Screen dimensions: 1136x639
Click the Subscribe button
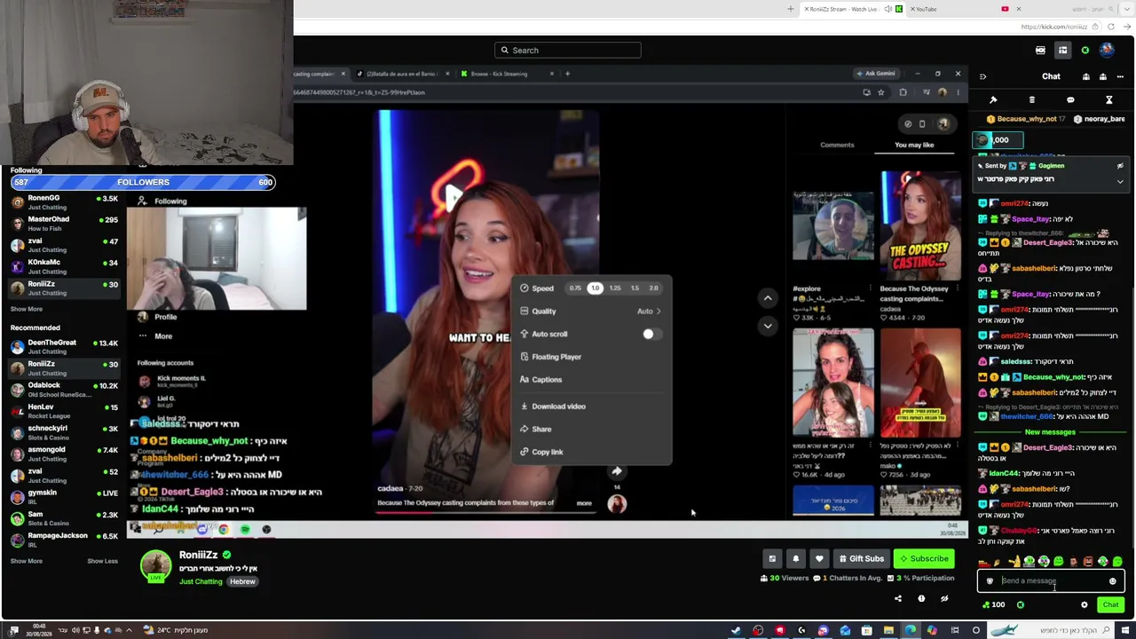click(924, 559)
